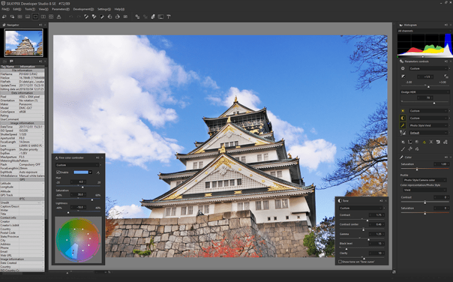Click the color brush icon
Viewport: 453px width, 282px height.
(x=403, y=125)
